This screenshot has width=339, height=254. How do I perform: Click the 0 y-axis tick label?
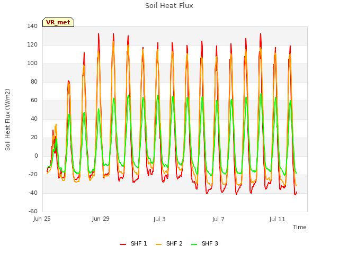36,156
